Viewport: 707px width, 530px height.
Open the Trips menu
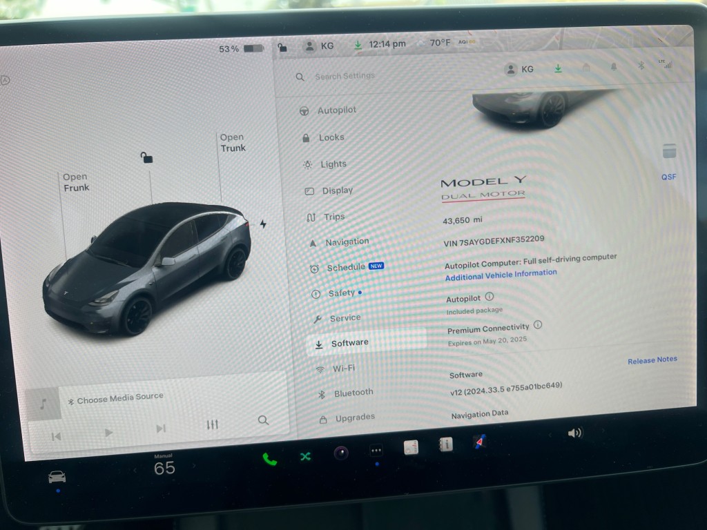pyautogui.click(x=326, y=217)
